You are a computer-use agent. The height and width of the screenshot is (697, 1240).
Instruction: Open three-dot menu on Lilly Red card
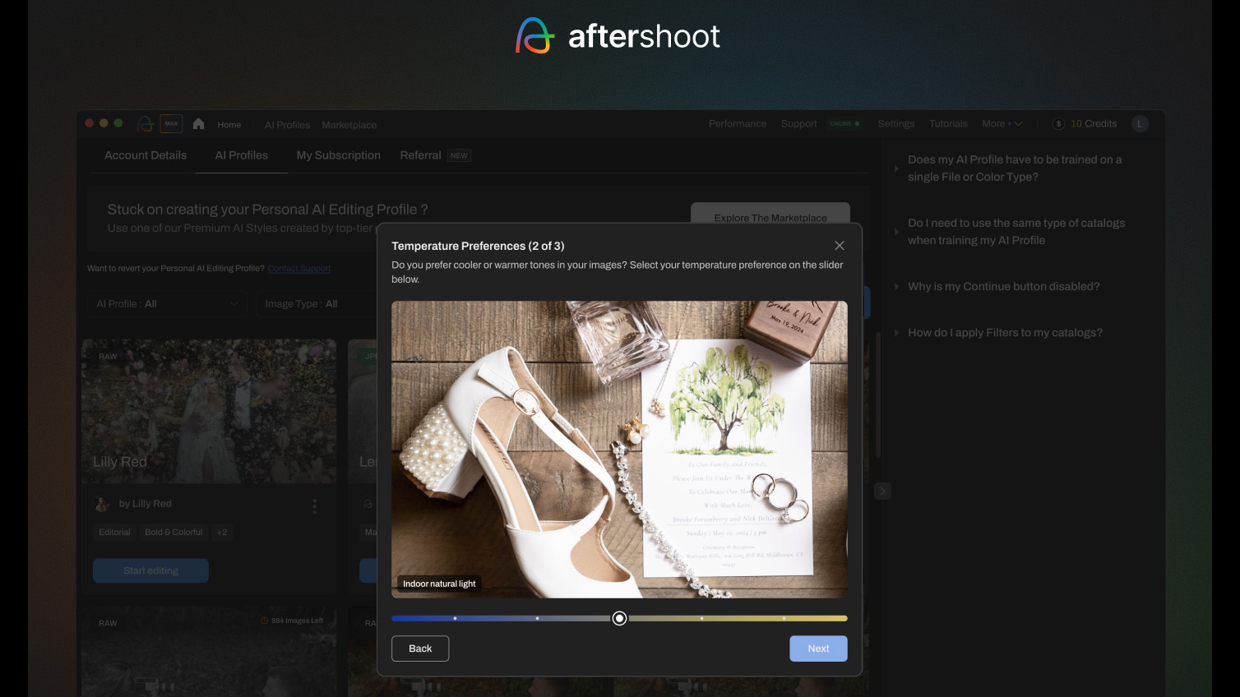tap(314, 506)
